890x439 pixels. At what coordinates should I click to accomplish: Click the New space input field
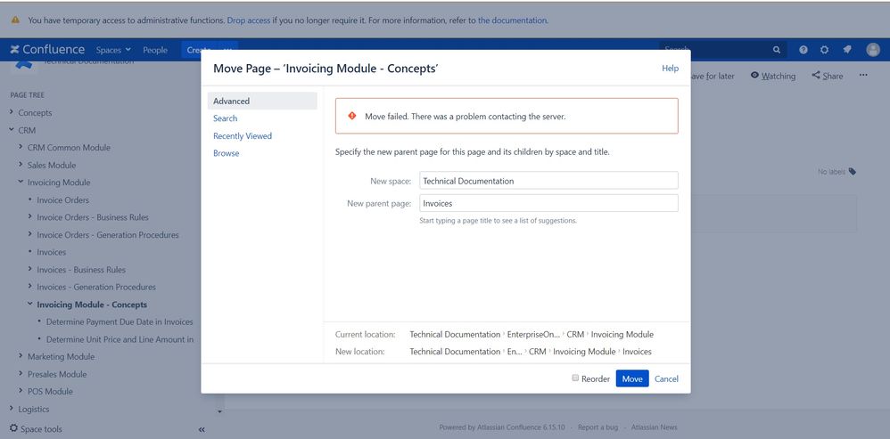tap(548, 181)
